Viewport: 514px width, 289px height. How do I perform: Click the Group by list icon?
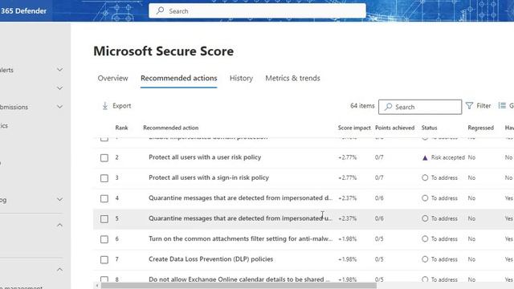coord(502,105)
